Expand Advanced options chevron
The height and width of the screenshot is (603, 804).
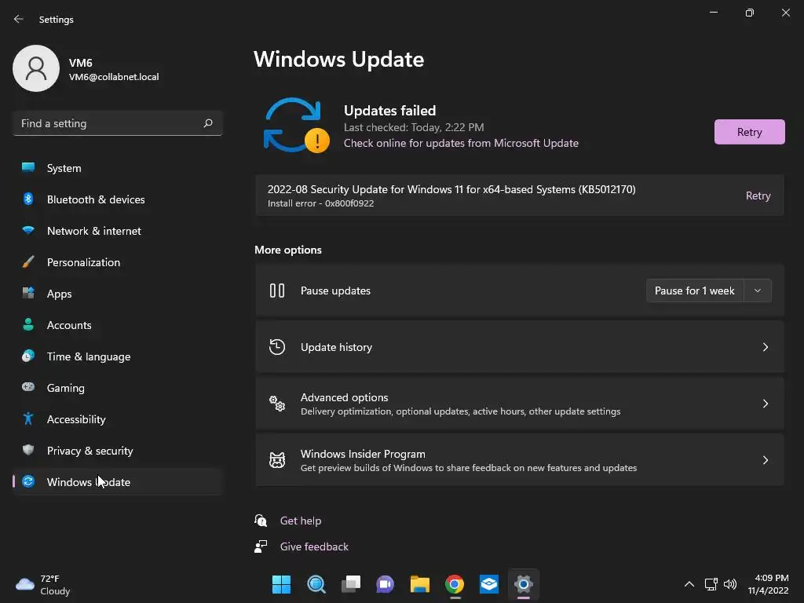[x=765, y=404]
